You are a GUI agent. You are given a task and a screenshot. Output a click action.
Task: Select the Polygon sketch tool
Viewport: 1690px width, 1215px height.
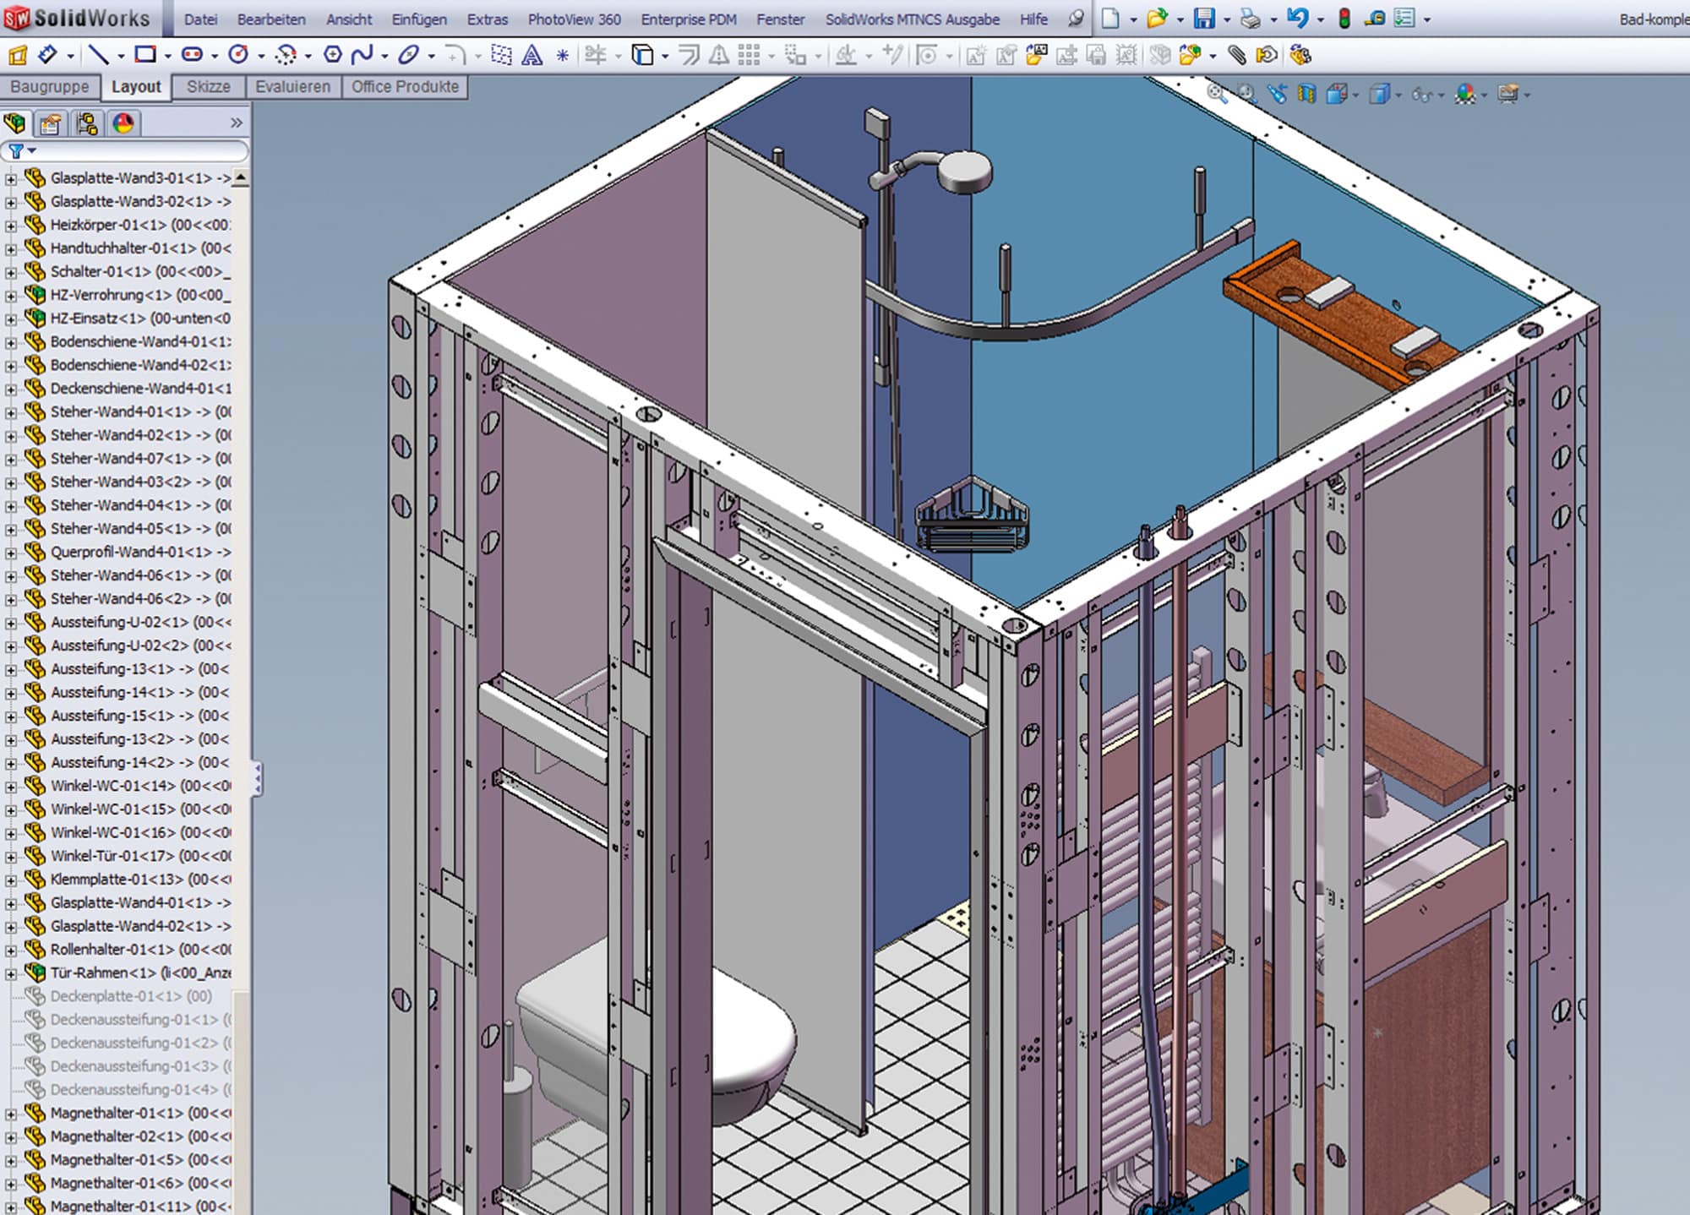pos(333,55)
